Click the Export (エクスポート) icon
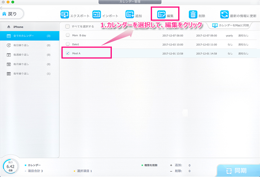 coord(64,15)
